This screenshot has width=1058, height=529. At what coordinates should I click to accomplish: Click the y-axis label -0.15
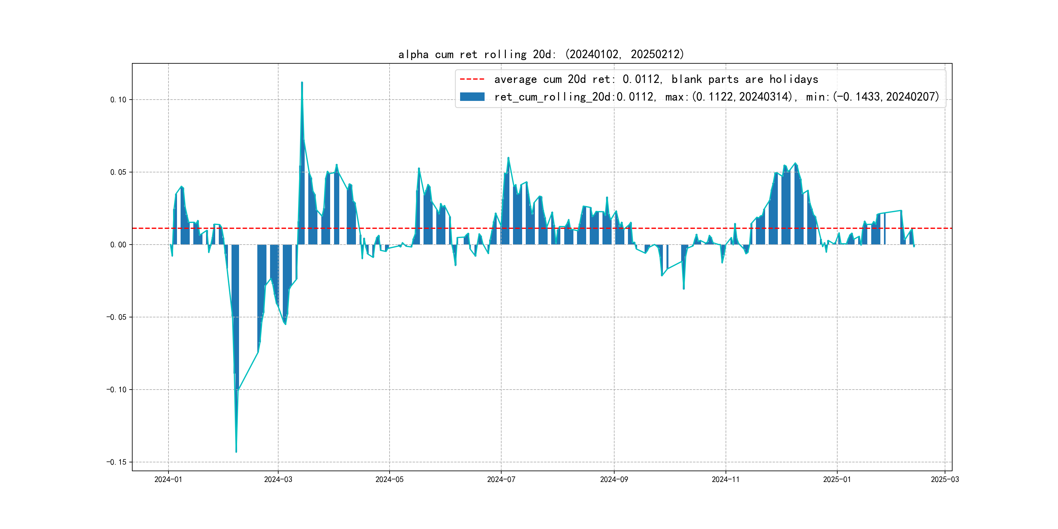[x=116, y=462]
